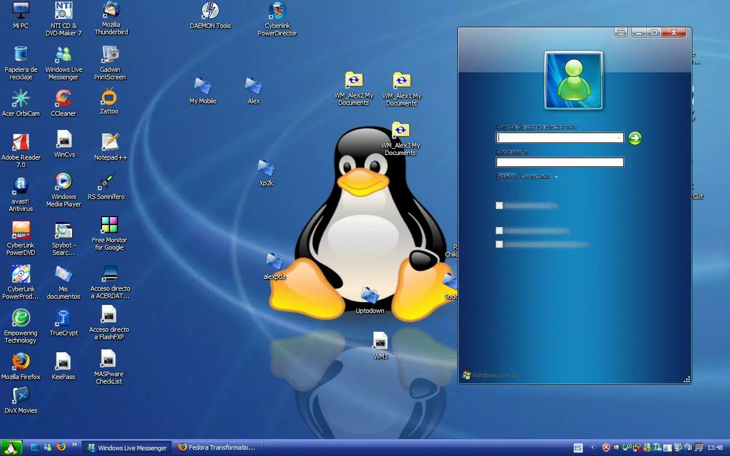Image resolution: width=730 pixels, height=456 pixels.
Task: Click the red security shield tray icon
Action: (606, 447)
